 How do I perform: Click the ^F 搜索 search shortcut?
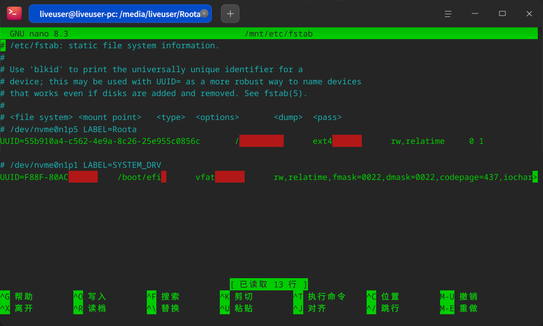pos(163,296)
